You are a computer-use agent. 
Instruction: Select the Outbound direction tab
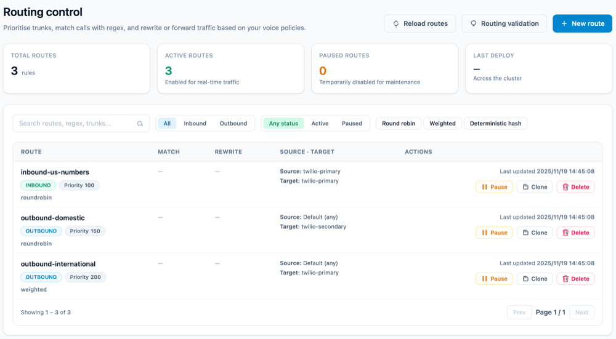point(233,124)
